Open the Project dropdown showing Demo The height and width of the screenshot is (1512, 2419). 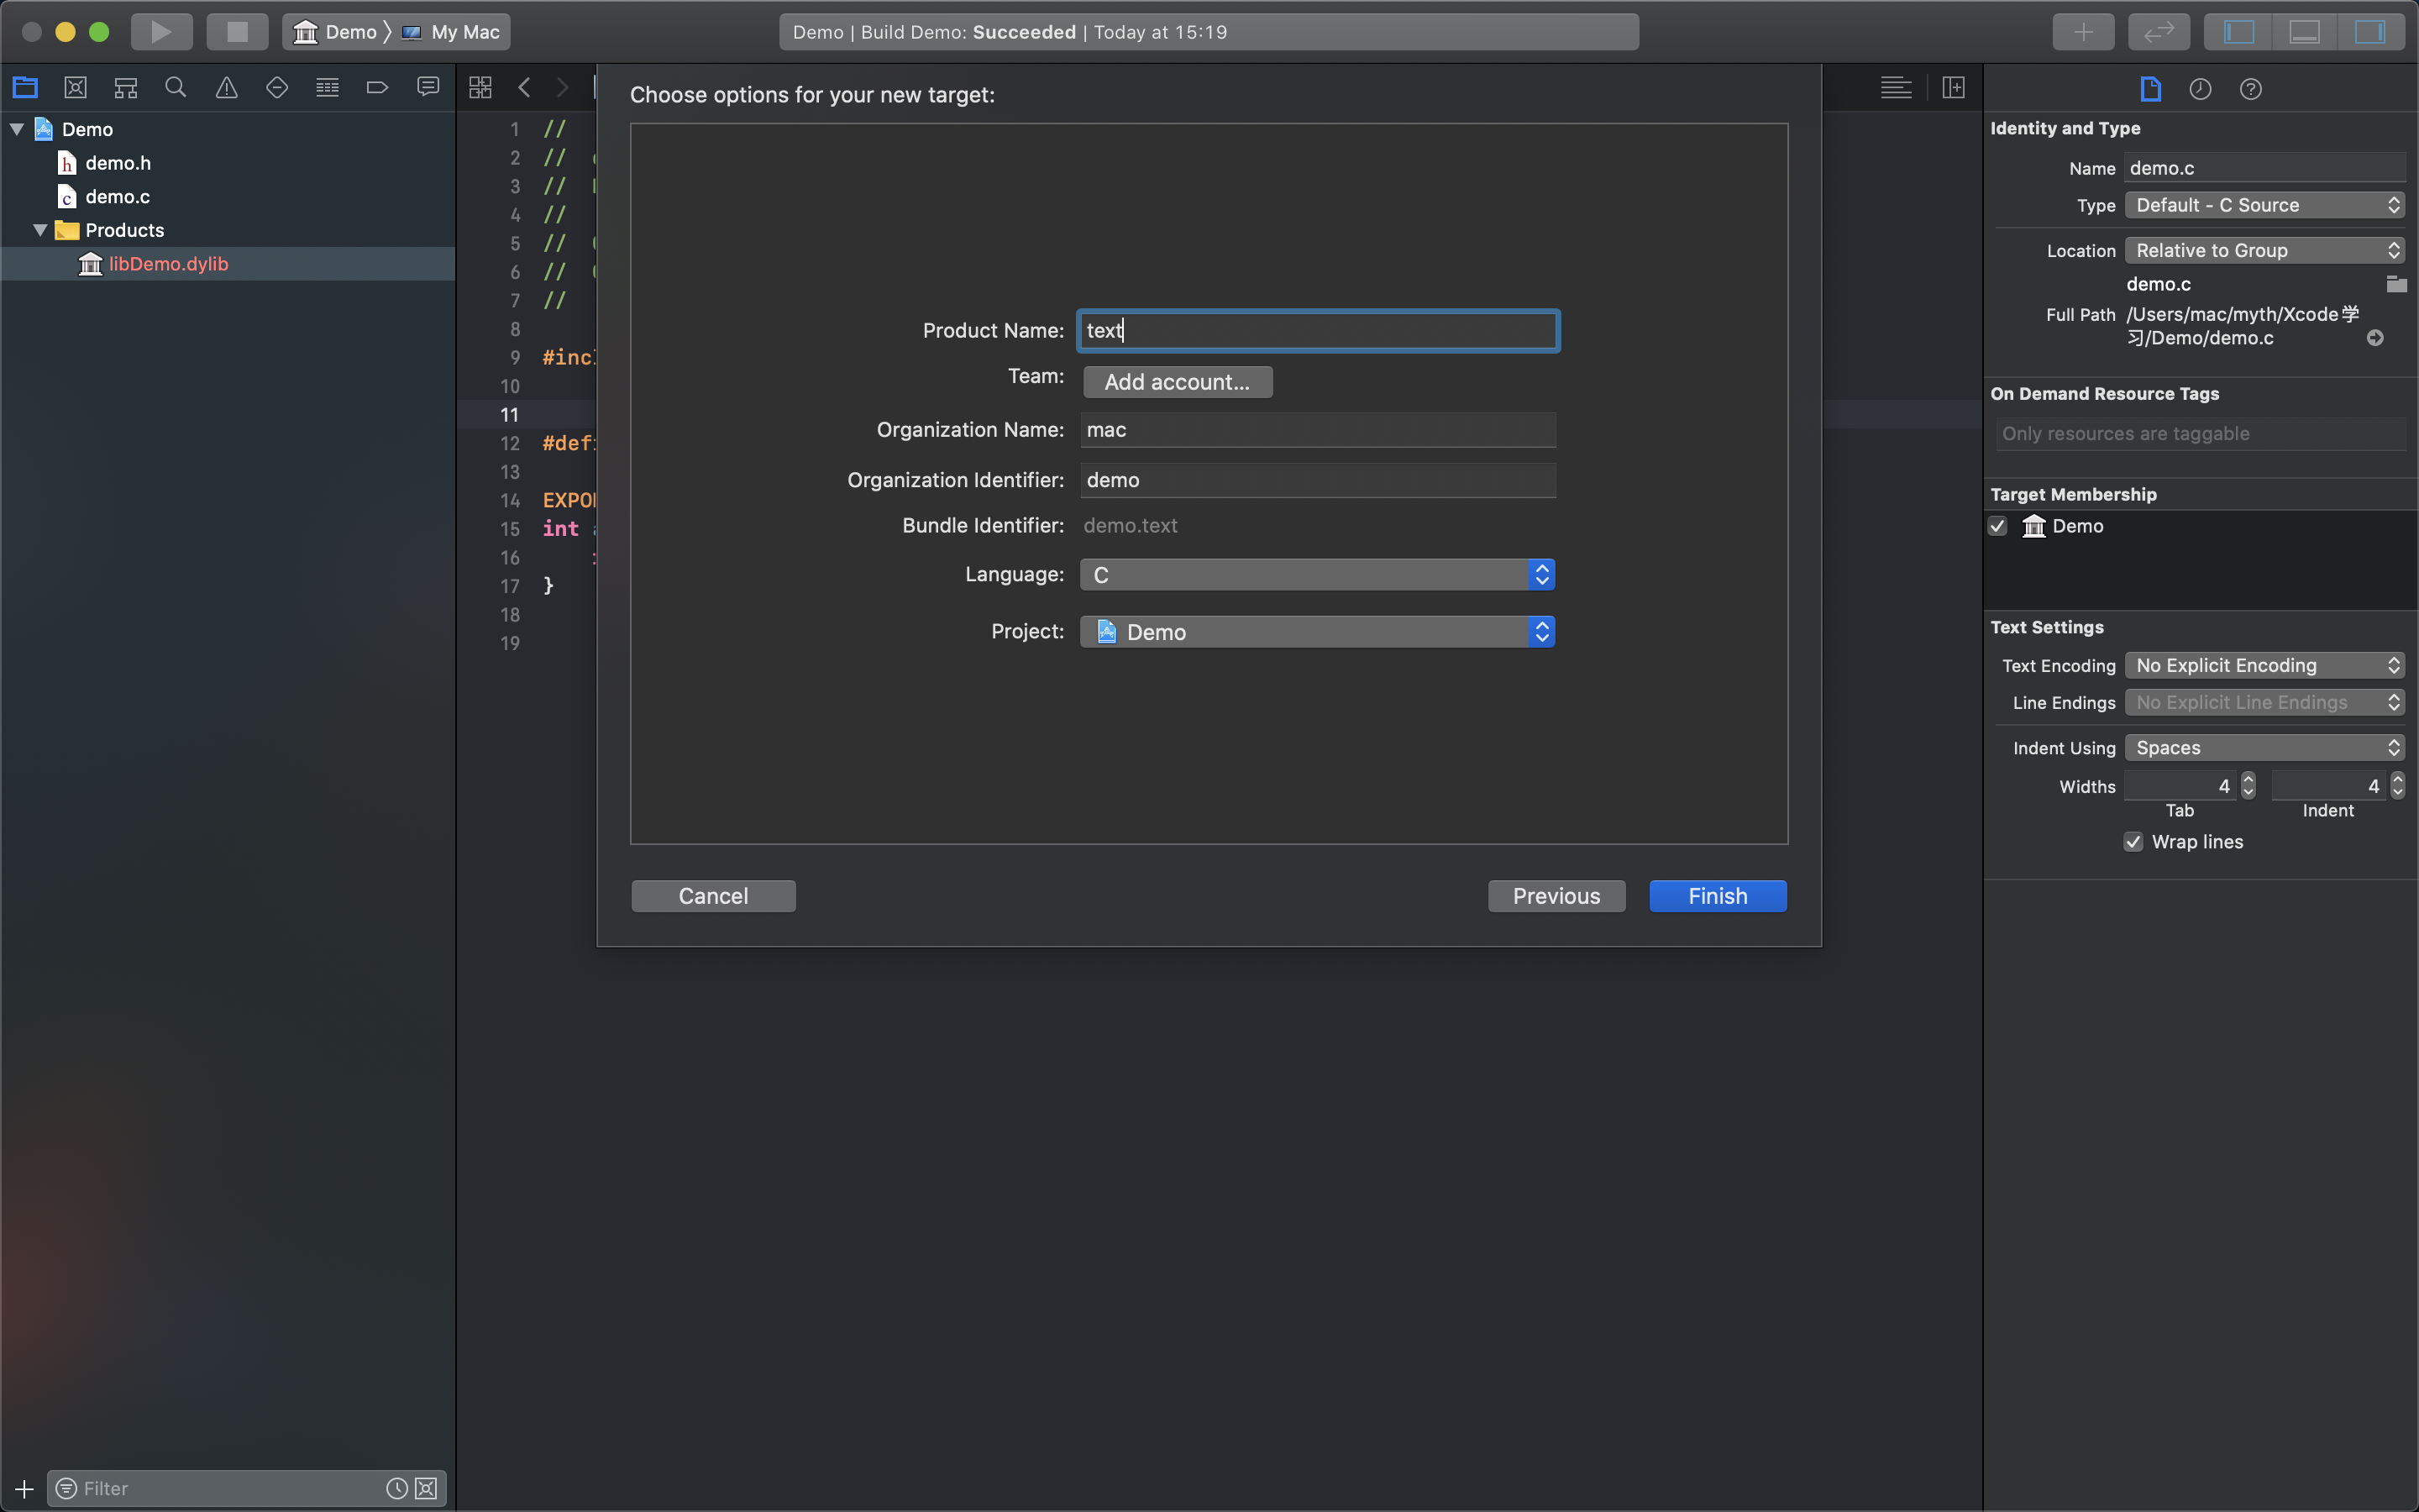click(x=1316, y=632)
